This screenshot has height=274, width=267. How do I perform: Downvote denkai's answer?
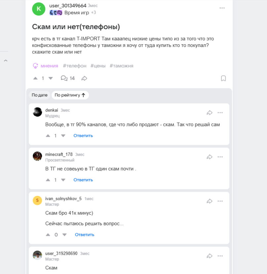pyautogui.click(x=63, y=136)
